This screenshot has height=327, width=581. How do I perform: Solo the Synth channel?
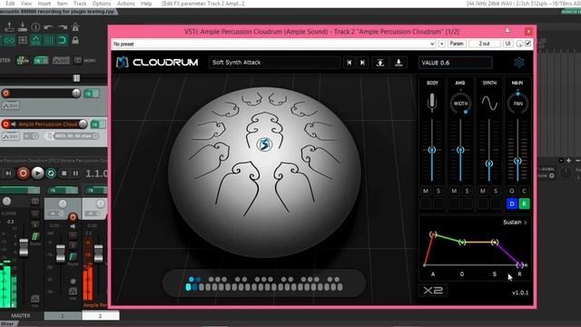tap(496, 191)
